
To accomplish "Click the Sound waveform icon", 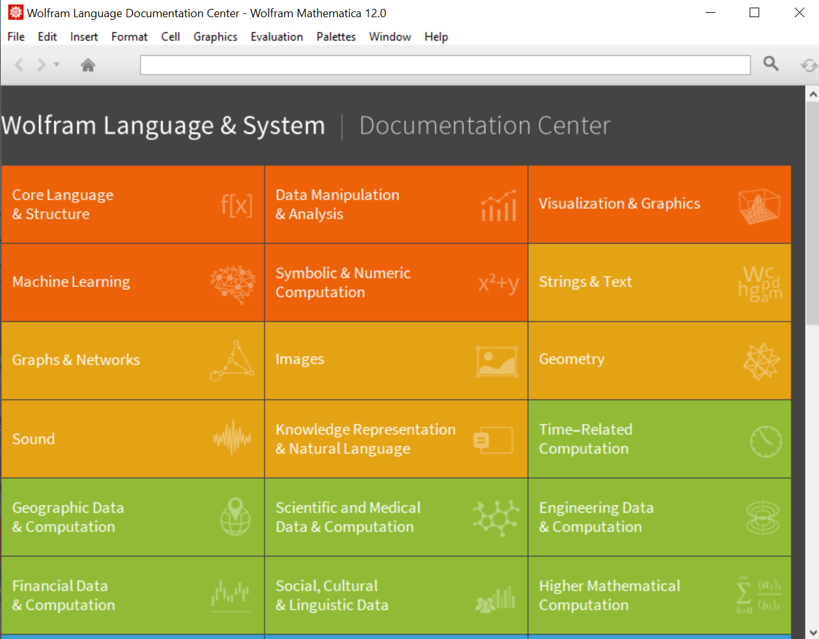I will 232,437.
